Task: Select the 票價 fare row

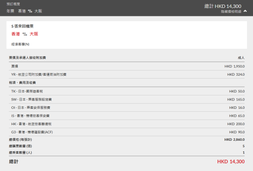Action: coord(126,66)
